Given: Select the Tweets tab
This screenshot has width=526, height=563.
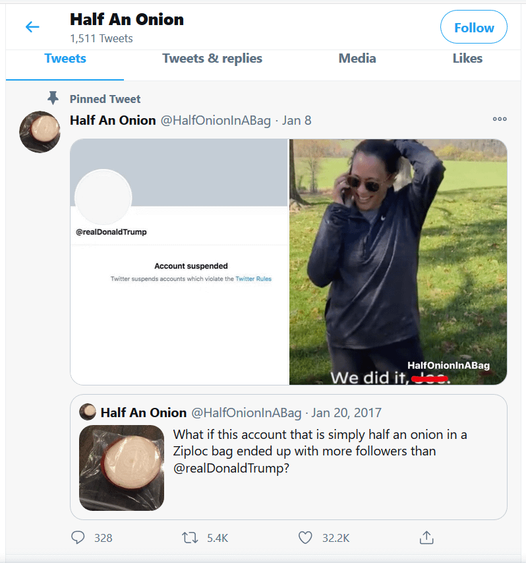Looking at the screenshot, I should (x=65, y=58).
